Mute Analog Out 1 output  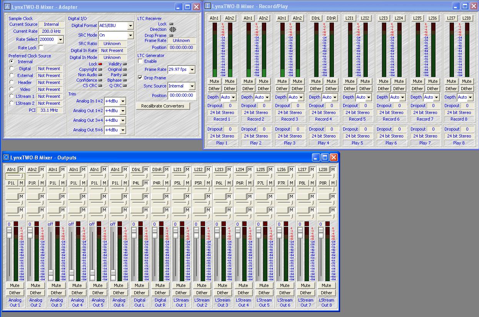15,285
